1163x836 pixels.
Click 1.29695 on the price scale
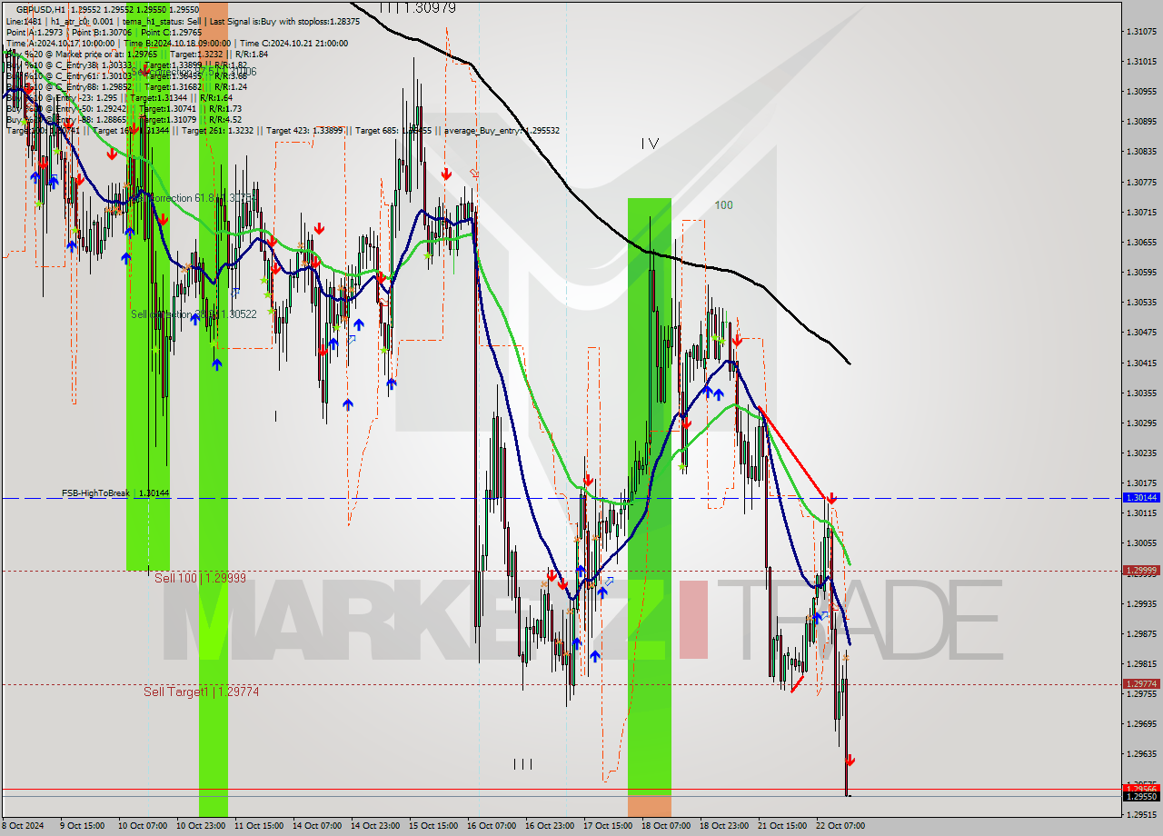tap(1141, 724)
